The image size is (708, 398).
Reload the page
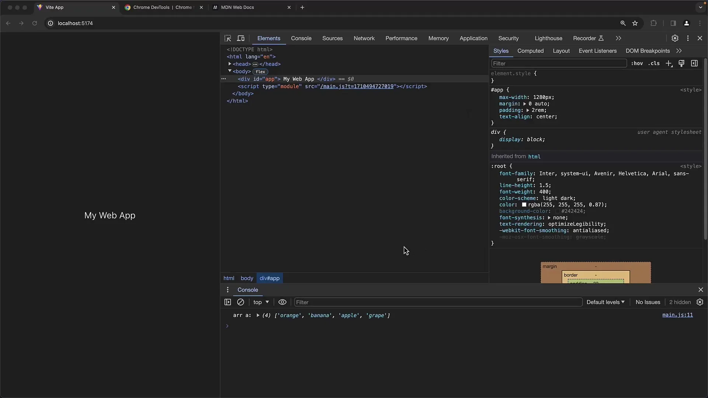(35, 23)
